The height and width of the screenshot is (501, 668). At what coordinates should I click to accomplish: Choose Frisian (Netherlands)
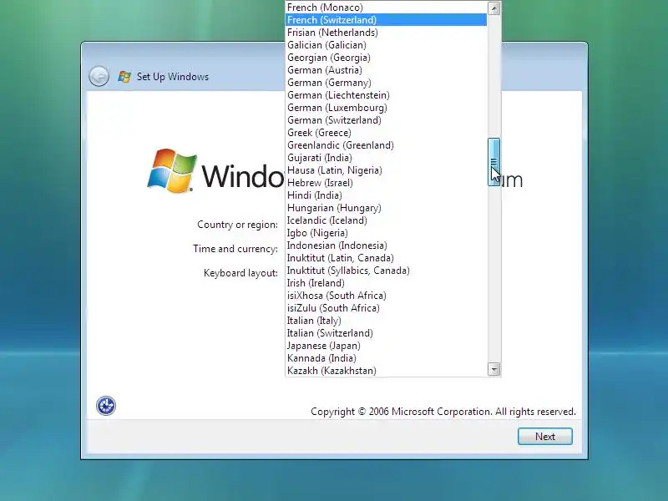386,33
